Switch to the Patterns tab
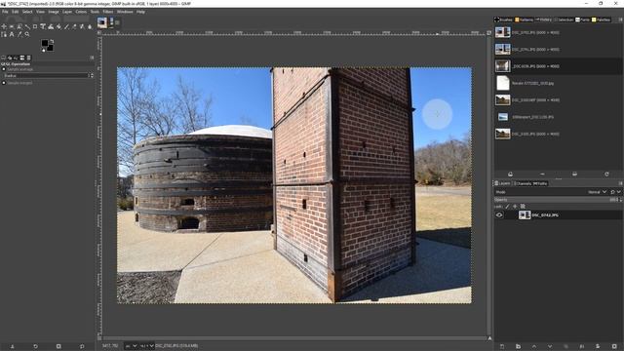Viewport: 624px width, 351px height. click(x=525, y=19)
